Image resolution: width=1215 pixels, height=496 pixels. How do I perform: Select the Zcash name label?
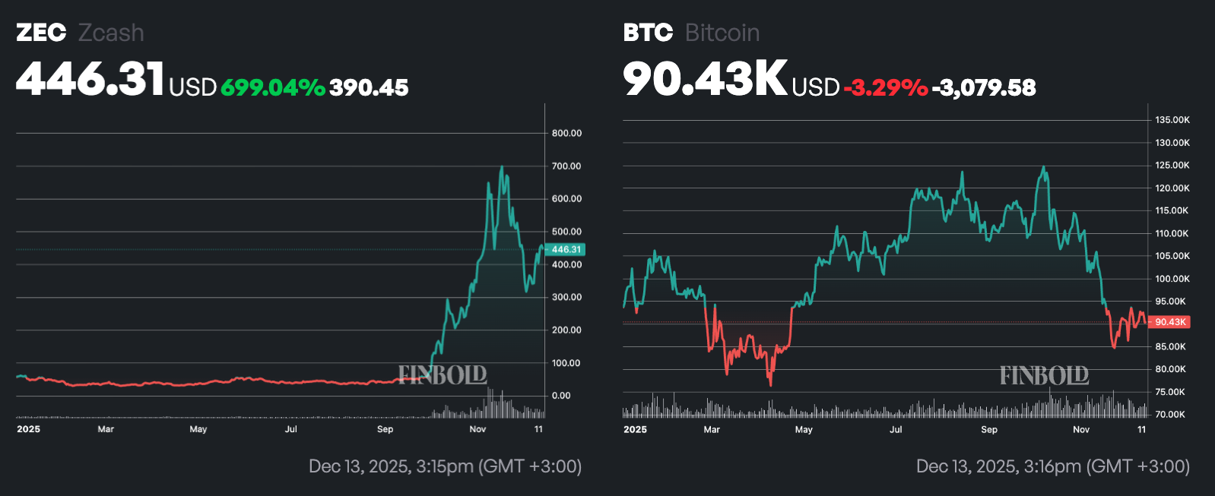[111, 33]
